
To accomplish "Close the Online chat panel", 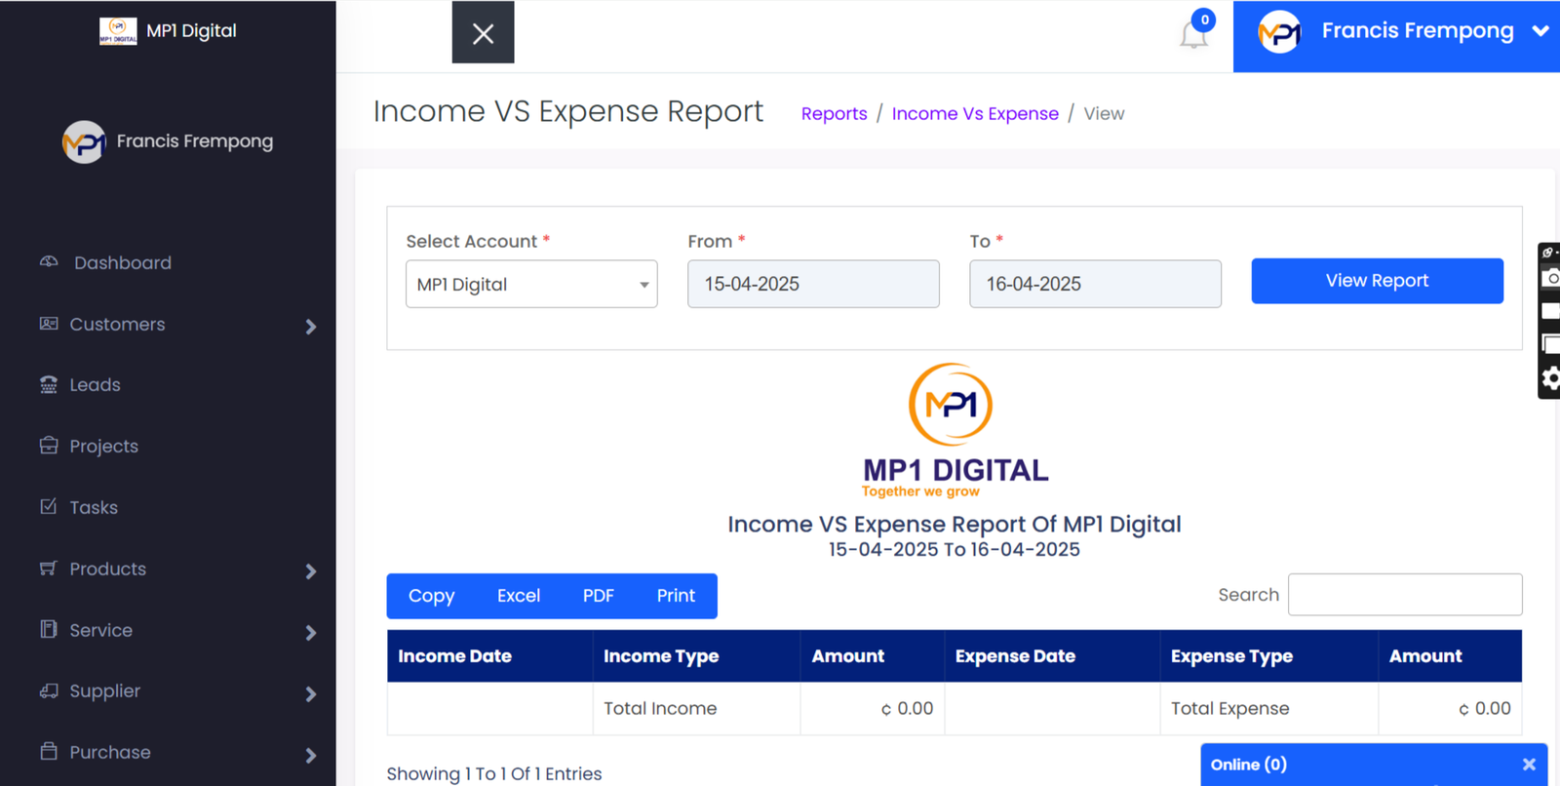I will point(1529,765).
